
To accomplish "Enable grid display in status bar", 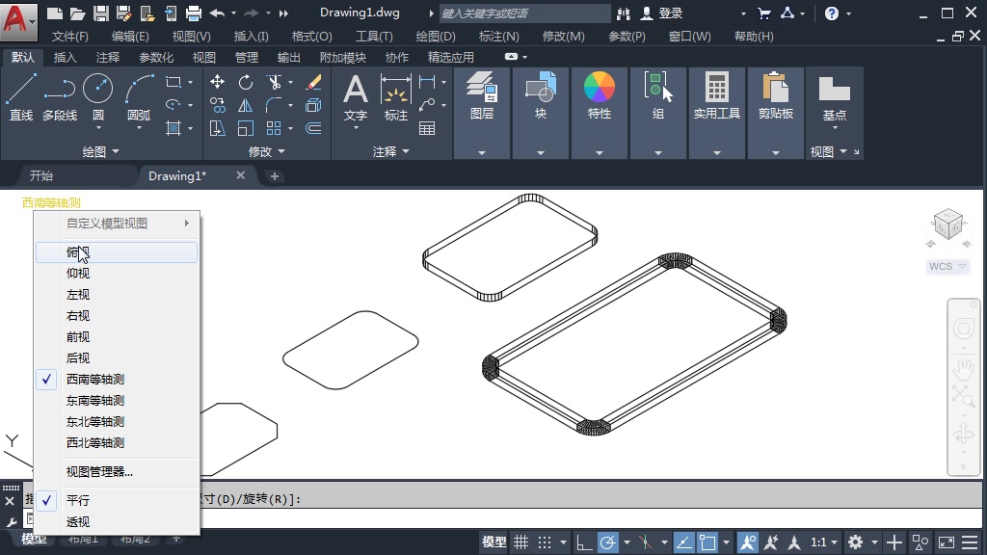I will point(519,542).
